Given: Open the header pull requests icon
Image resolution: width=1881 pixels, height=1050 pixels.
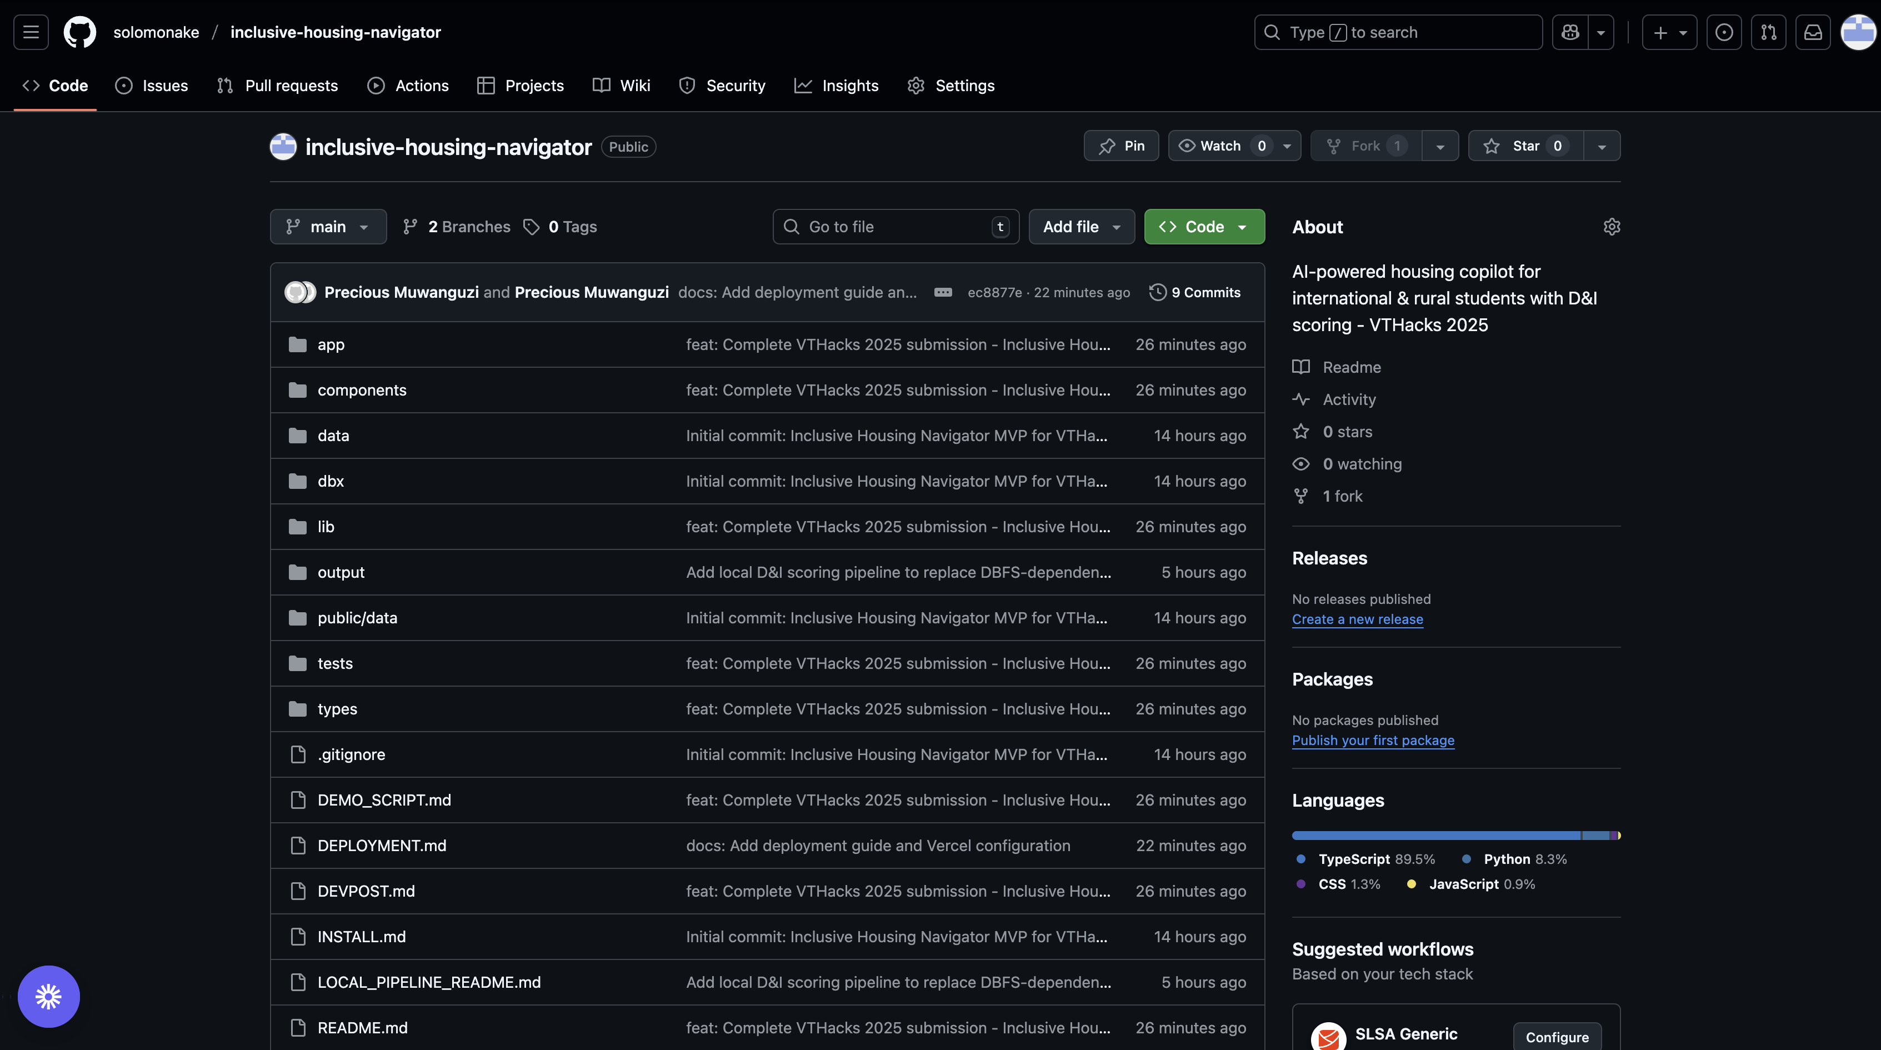Looking at the screenshot, I should click(x=1769, y=32).
